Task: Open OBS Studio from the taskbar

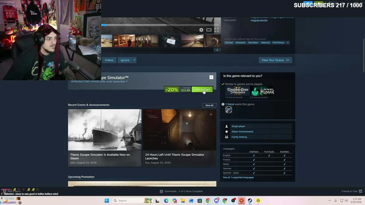Action: 233,201
